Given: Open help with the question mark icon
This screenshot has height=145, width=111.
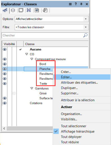Looking at the screenshot, I should pos(76,4).
